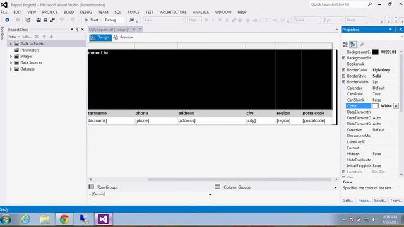Click the Redo arrow icon
The width and height of the screenshot is (404, 227).
pyautogui.click(x=73, y=20)
